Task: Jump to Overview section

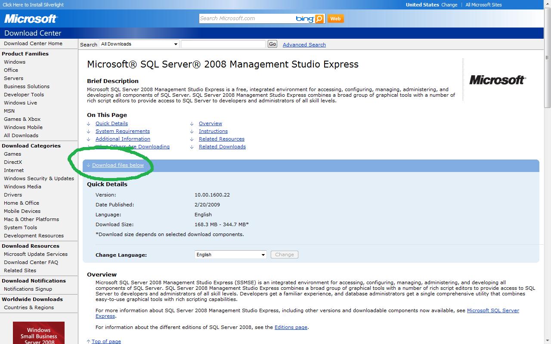Action: coord(210,123)
